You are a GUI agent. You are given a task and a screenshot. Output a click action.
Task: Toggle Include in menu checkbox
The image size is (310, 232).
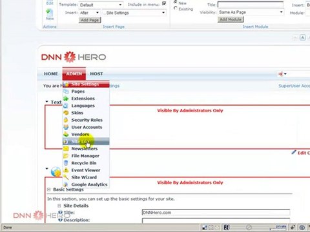164,4
